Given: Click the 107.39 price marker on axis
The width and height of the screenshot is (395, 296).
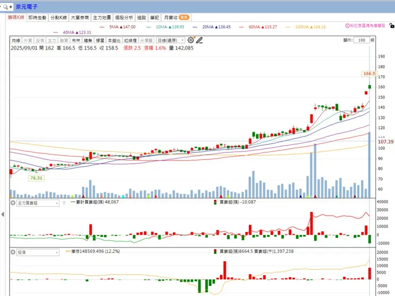Looking at the screenshot, I should 385,142.
